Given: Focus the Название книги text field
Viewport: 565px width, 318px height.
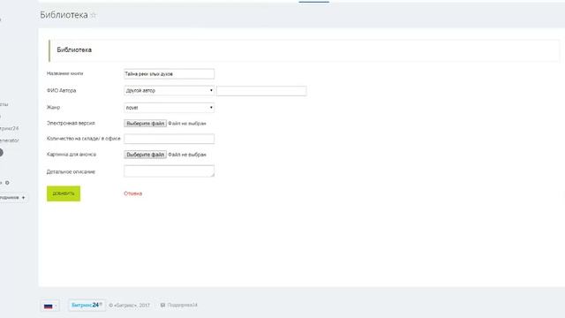Looking at the screenshot, I should 169,74.
